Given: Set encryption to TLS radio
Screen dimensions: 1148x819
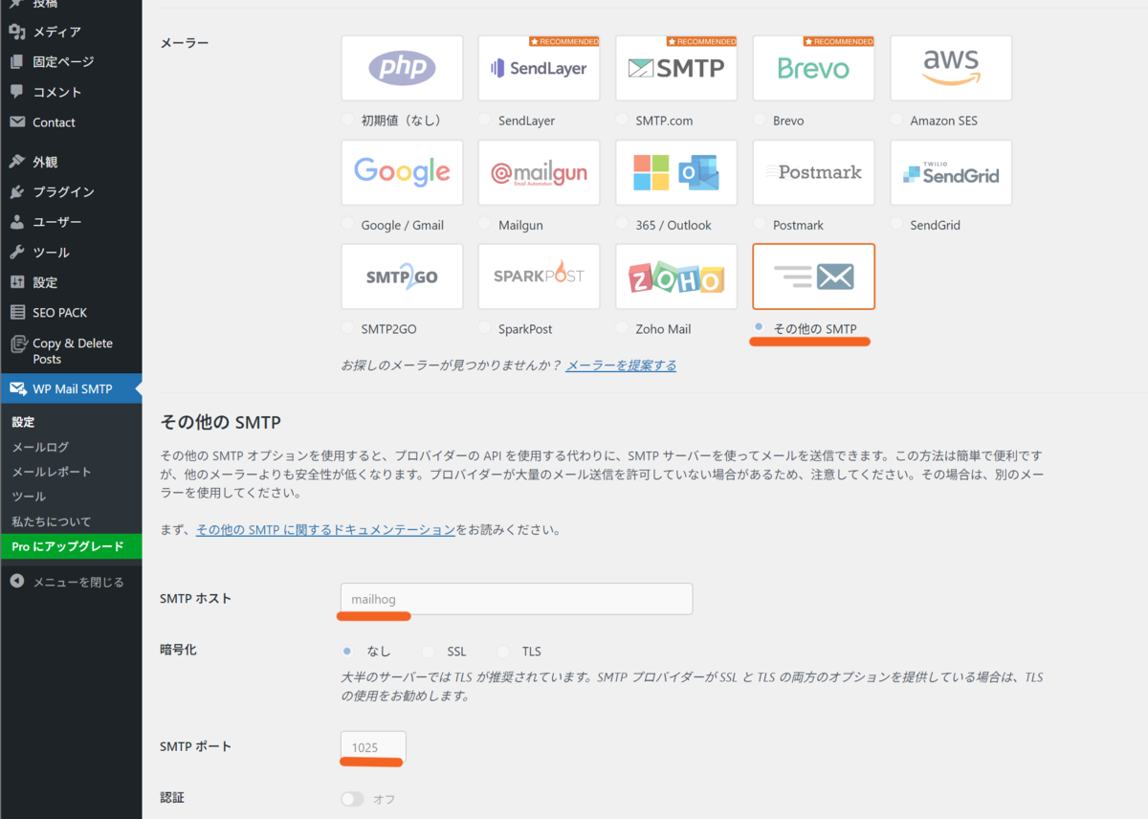Looking at the screenshot, I should [x=503, y=651].
